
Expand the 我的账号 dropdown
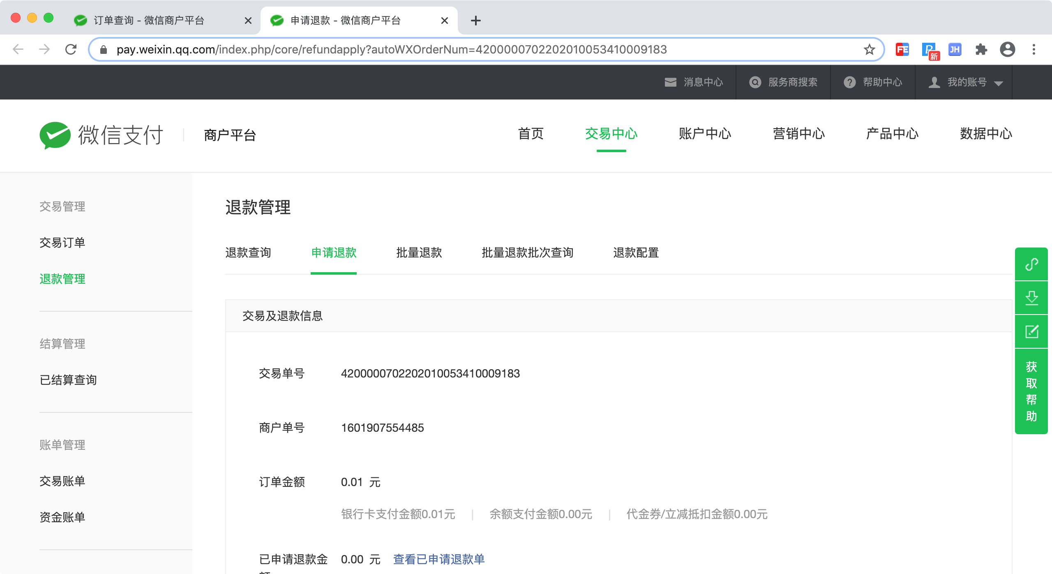click(x=966, y=82)
